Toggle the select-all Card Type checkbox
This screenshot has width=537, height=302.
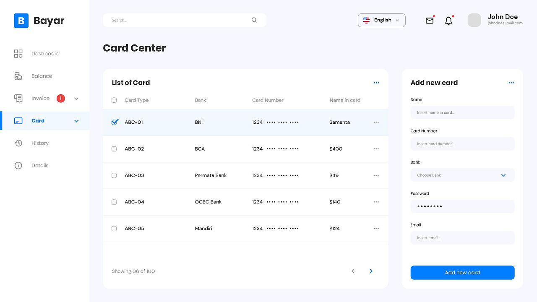click(x=114, y=100)
